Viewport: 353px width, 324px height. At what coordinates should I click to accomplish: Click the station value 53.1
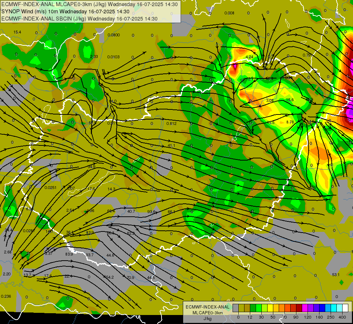click(336, 275)
